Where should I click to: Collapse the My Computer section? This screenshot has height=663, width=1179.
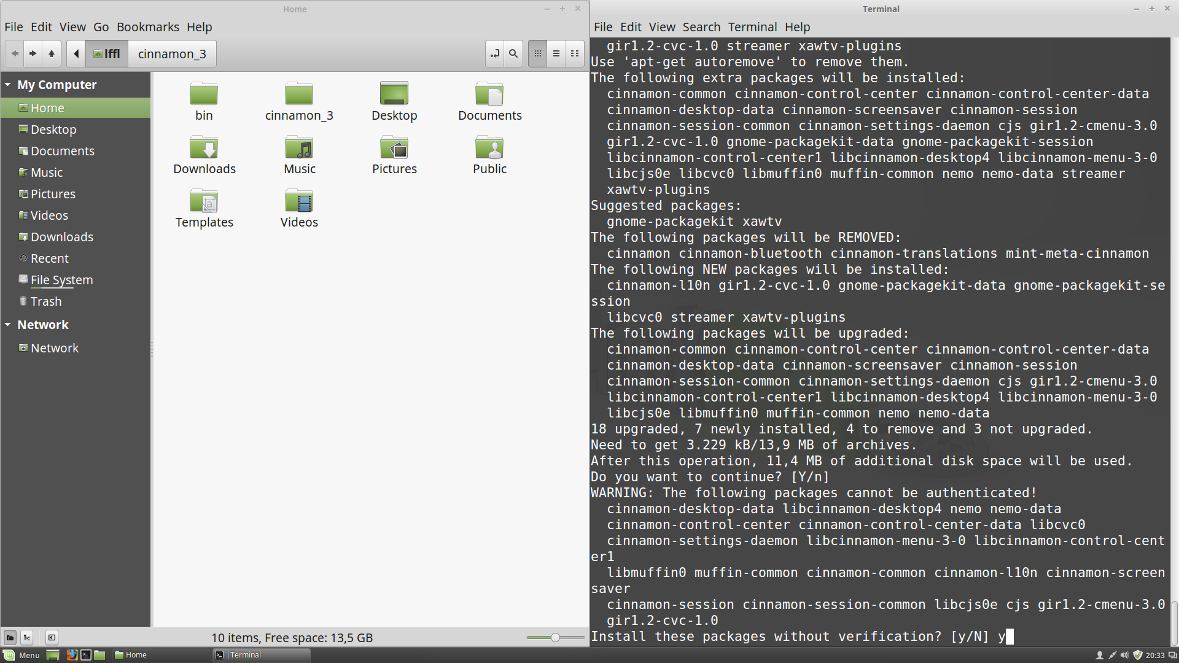(8, 85)
